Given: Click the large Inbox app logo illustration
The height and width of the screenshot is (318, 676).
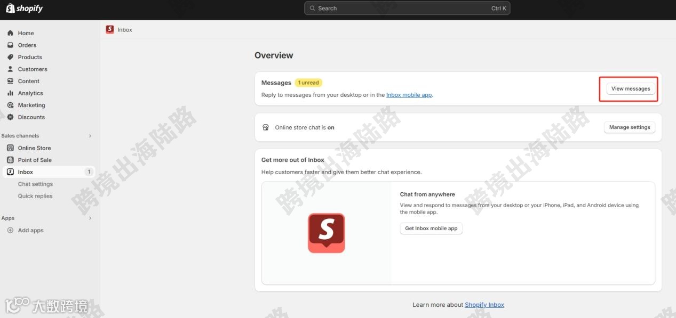Looking at the screenshot, I should 327,233.
